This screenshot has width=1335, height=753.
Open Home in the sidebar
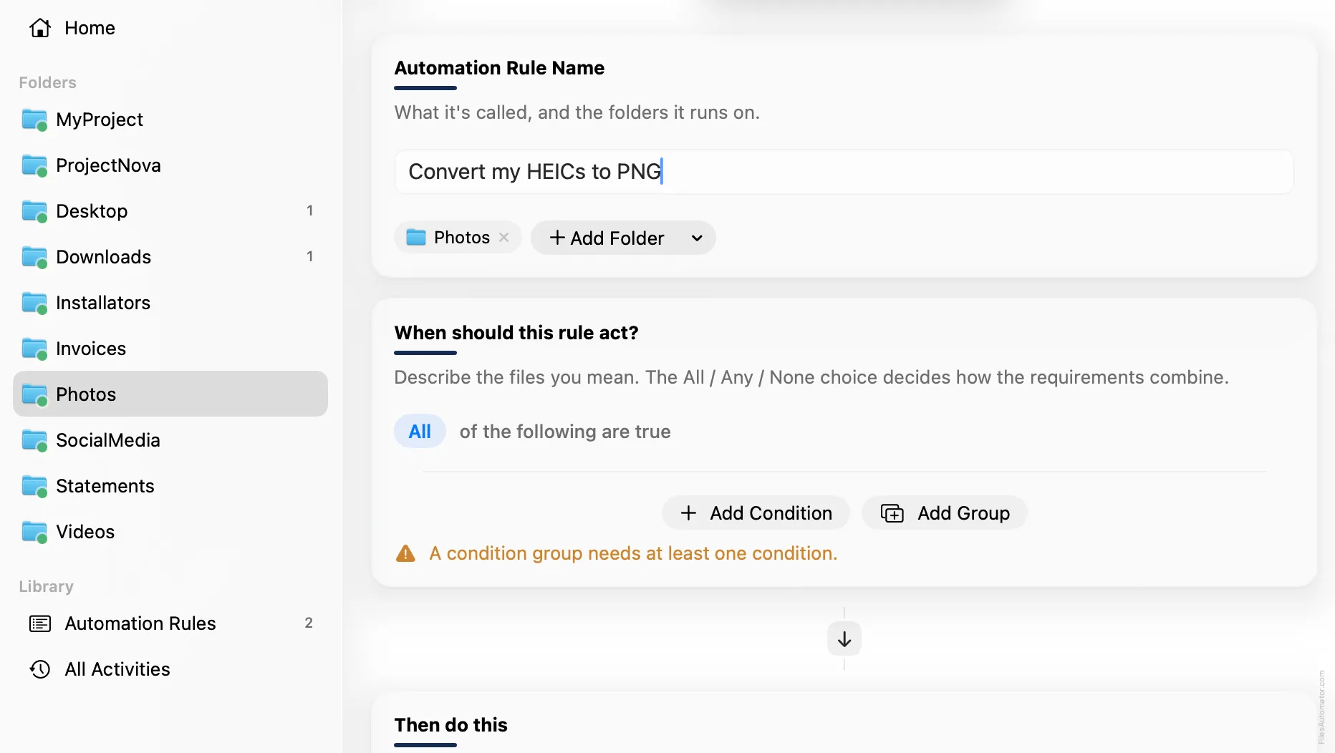point(170,28)
